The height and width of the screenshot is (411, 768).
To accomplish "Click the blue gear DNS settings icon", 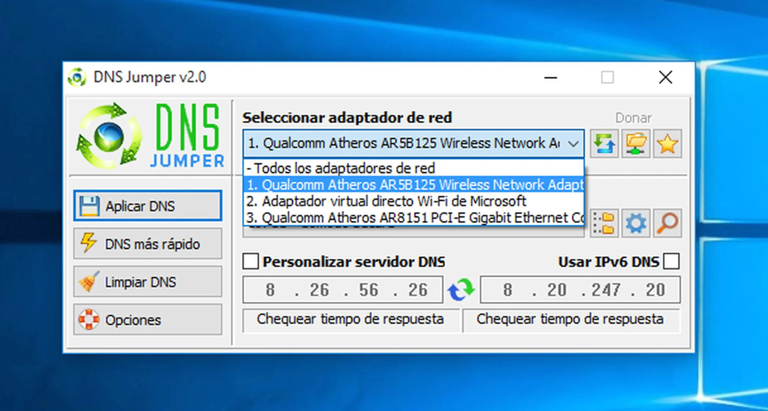I will (x=636, y=223).
